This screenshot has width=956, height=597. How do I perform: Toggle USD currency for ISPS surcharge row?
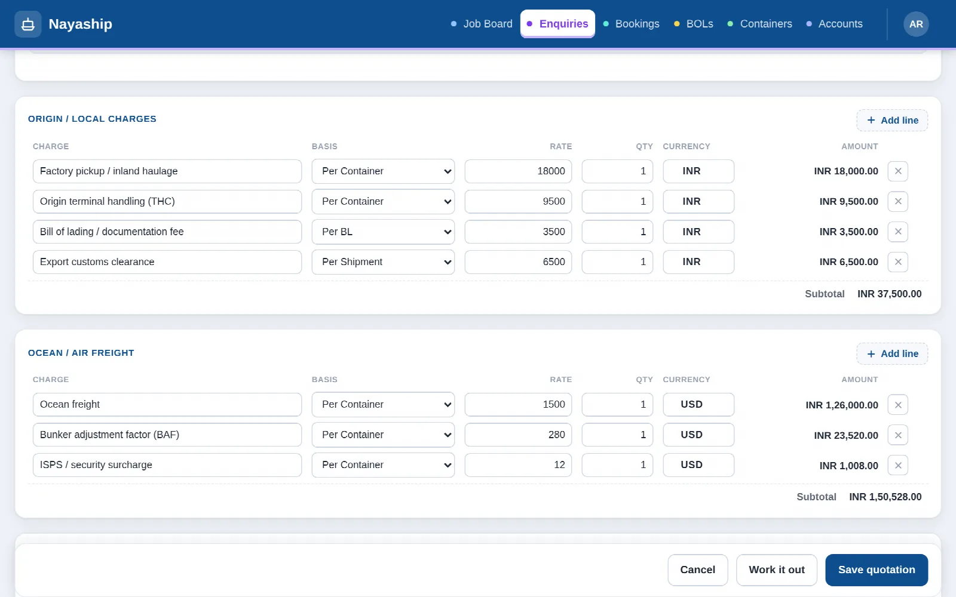coord(698,465)
